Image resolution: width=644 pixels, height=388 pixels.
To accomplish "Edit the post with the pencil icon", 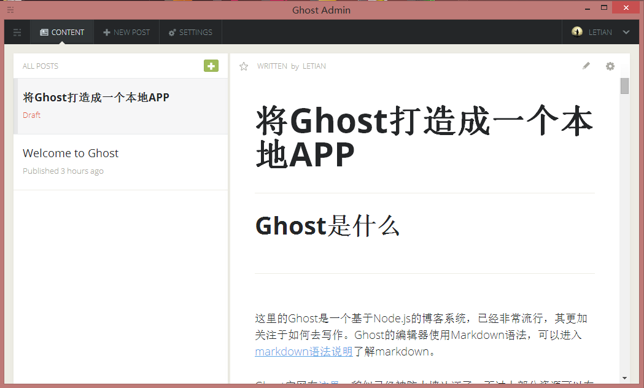I will (586, 66).
